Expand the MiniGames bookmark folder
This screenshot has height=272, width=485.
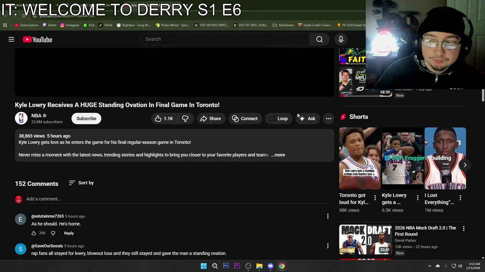pos(283,25)
